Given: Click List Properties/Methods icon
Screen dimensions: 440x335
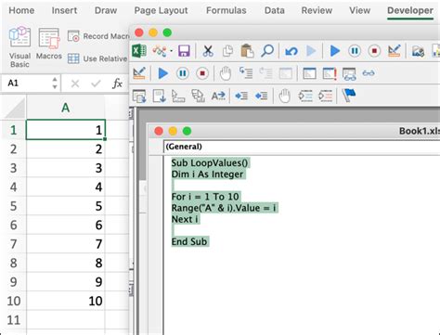Looking at the screenshot, I should coord(139,96).
